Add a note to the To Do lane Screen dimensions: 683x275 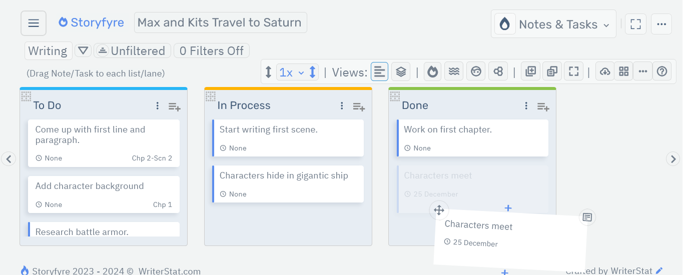pyautogui.click(x=174, y=106)
